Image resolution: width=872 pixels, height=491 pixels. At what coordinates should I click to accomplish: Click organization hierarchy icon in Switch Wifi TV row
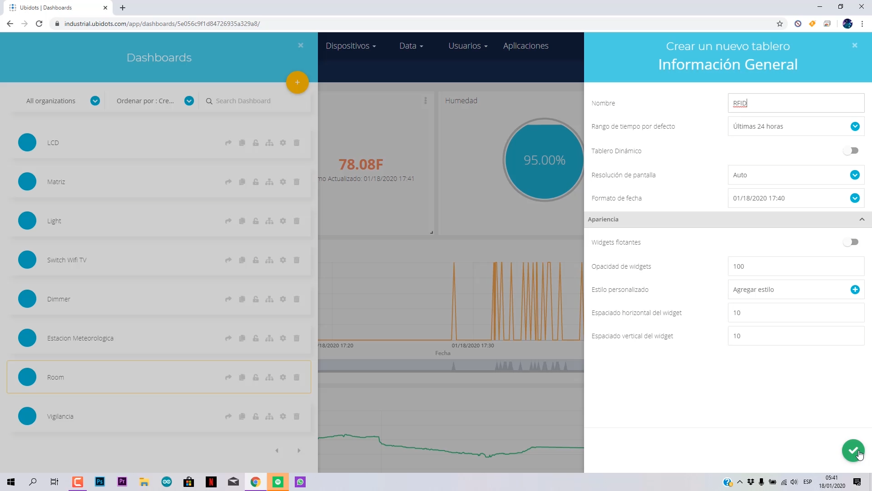(x=269, y=260)
